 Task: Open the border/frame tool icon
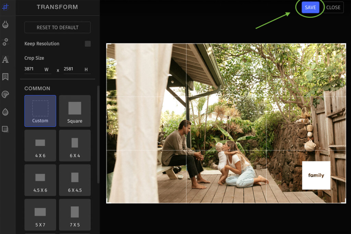(5, 128)
